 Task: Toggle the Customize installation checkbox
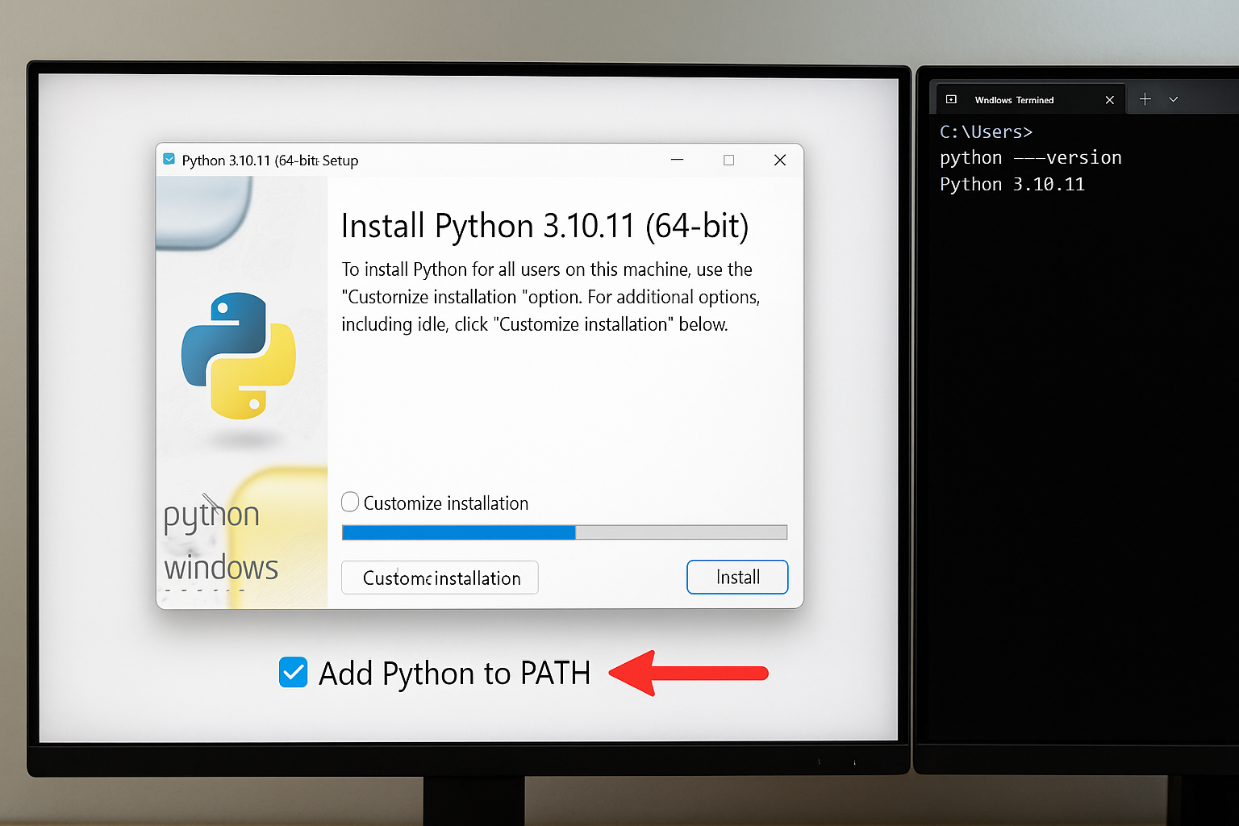click(x=350, y=502)
